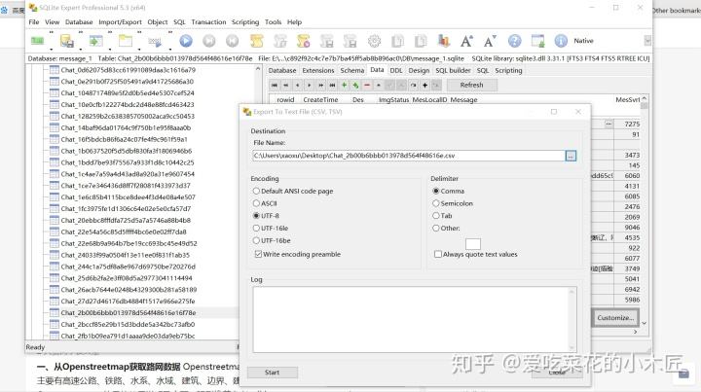Toggle Write encoding preamble checkbox
The height and width of the screenshot is (392, 701).
coord(298,254)
